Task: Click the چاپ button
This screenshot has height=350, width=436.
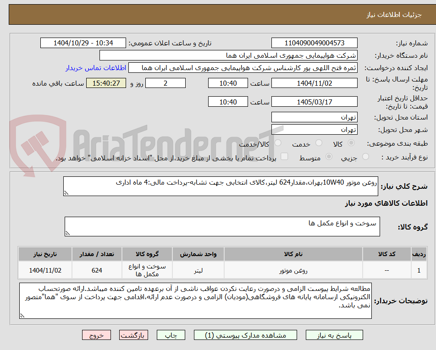Action: point(171,335)
